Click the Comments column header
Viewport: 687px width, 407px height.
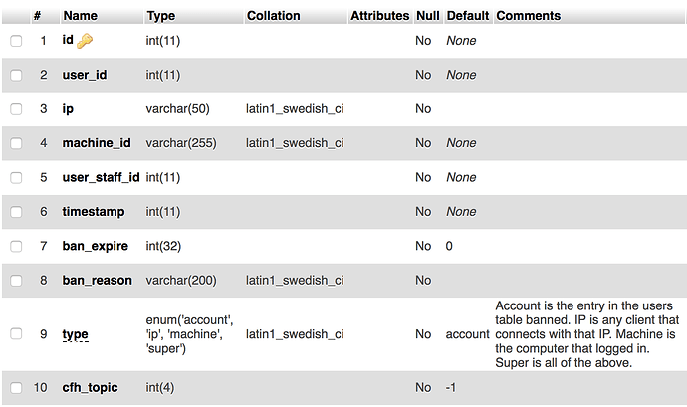click(529, 16)
